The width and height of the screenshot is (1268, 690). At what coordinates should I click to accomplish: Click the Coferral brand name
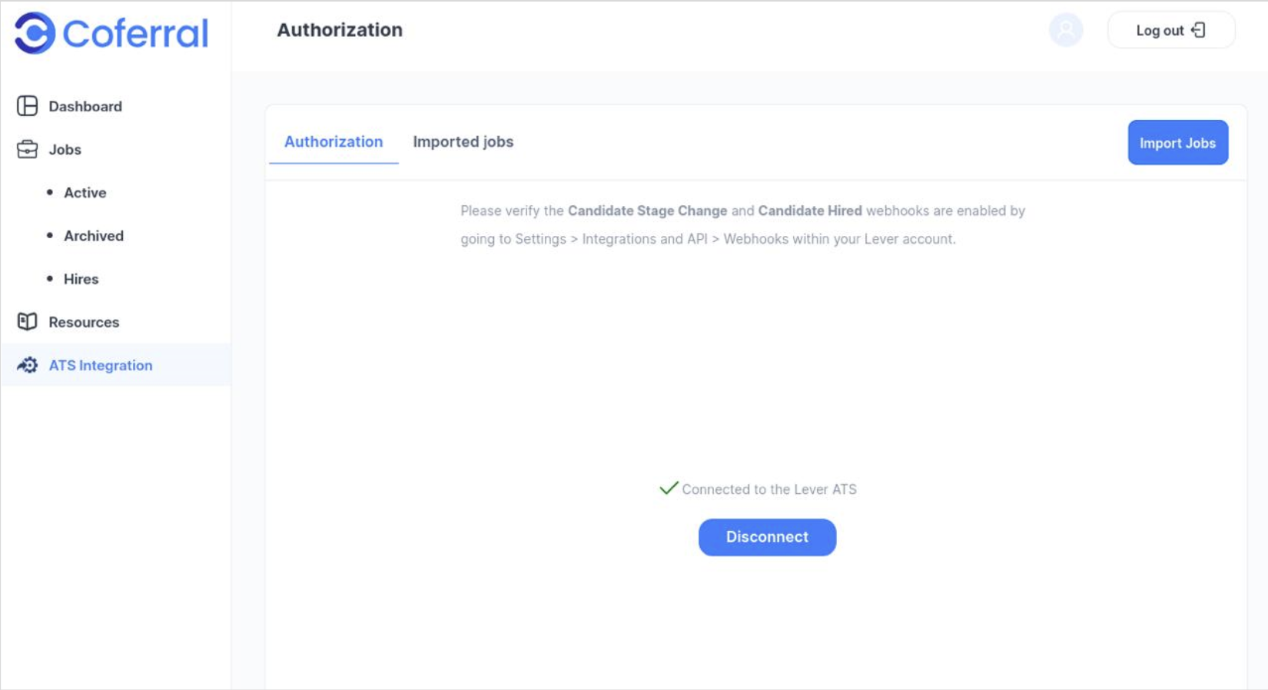pos(135,33)
